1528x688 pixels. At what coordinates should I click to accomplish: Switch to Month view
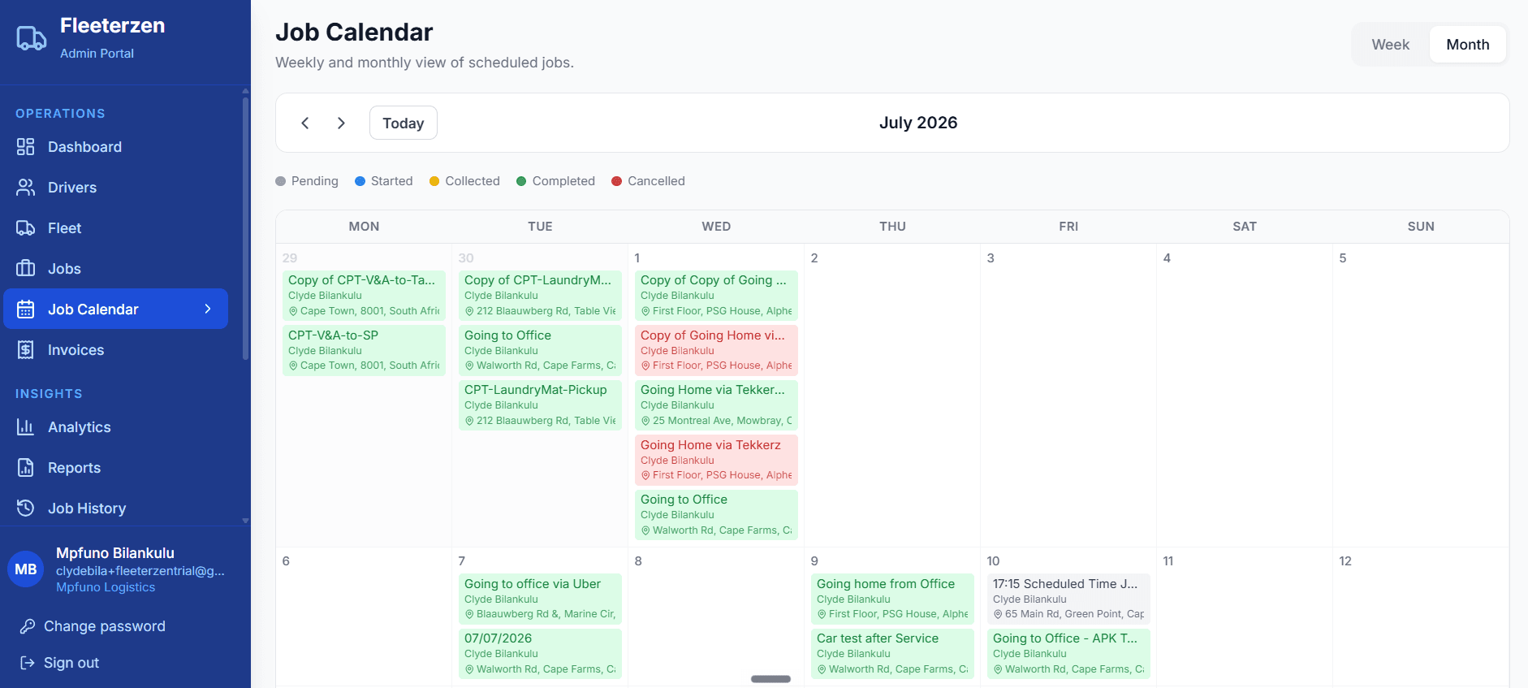pyautogui.click(x=1467, y=45)
